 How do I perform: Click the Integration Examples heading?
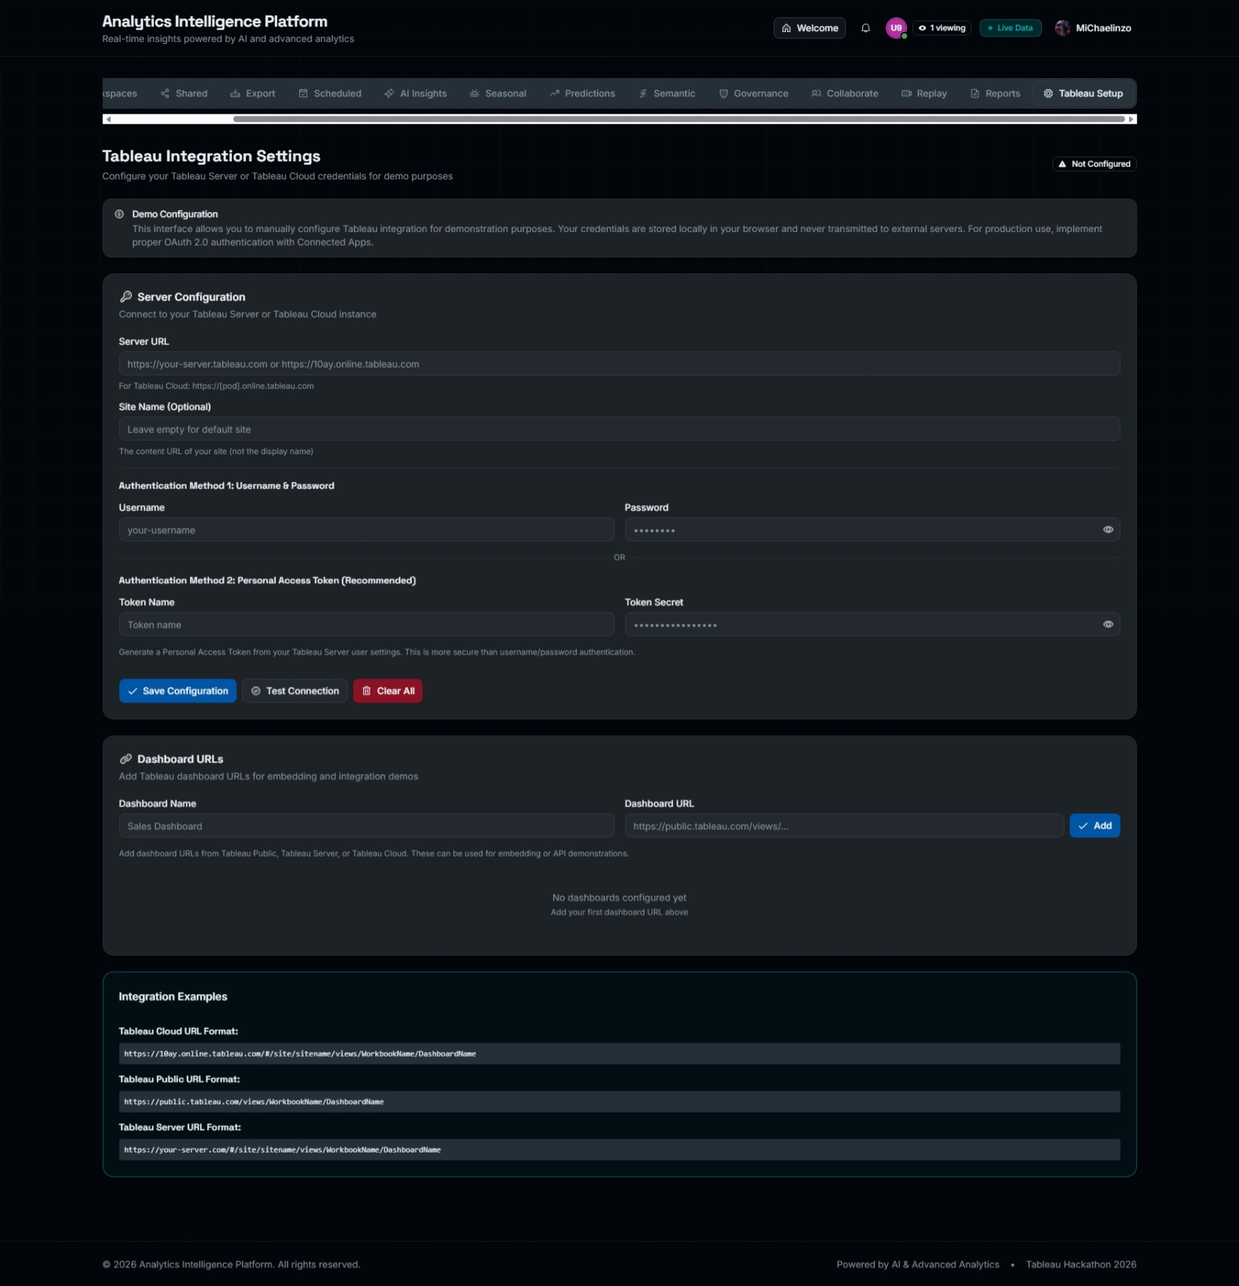tap(173, 997)
